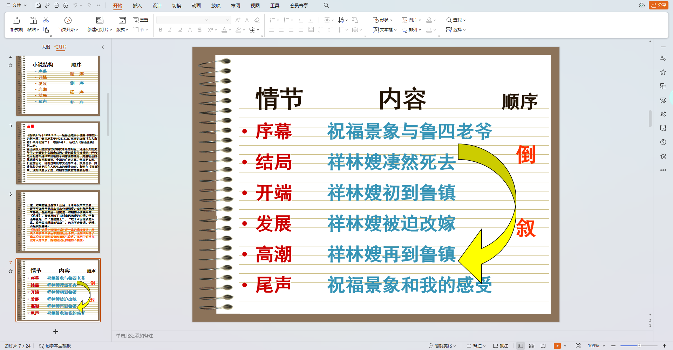Viewport: 673px width, 350px height.
Task: Toggle Bold formatting
Action: pyautogui.click(x=161, y=30)
